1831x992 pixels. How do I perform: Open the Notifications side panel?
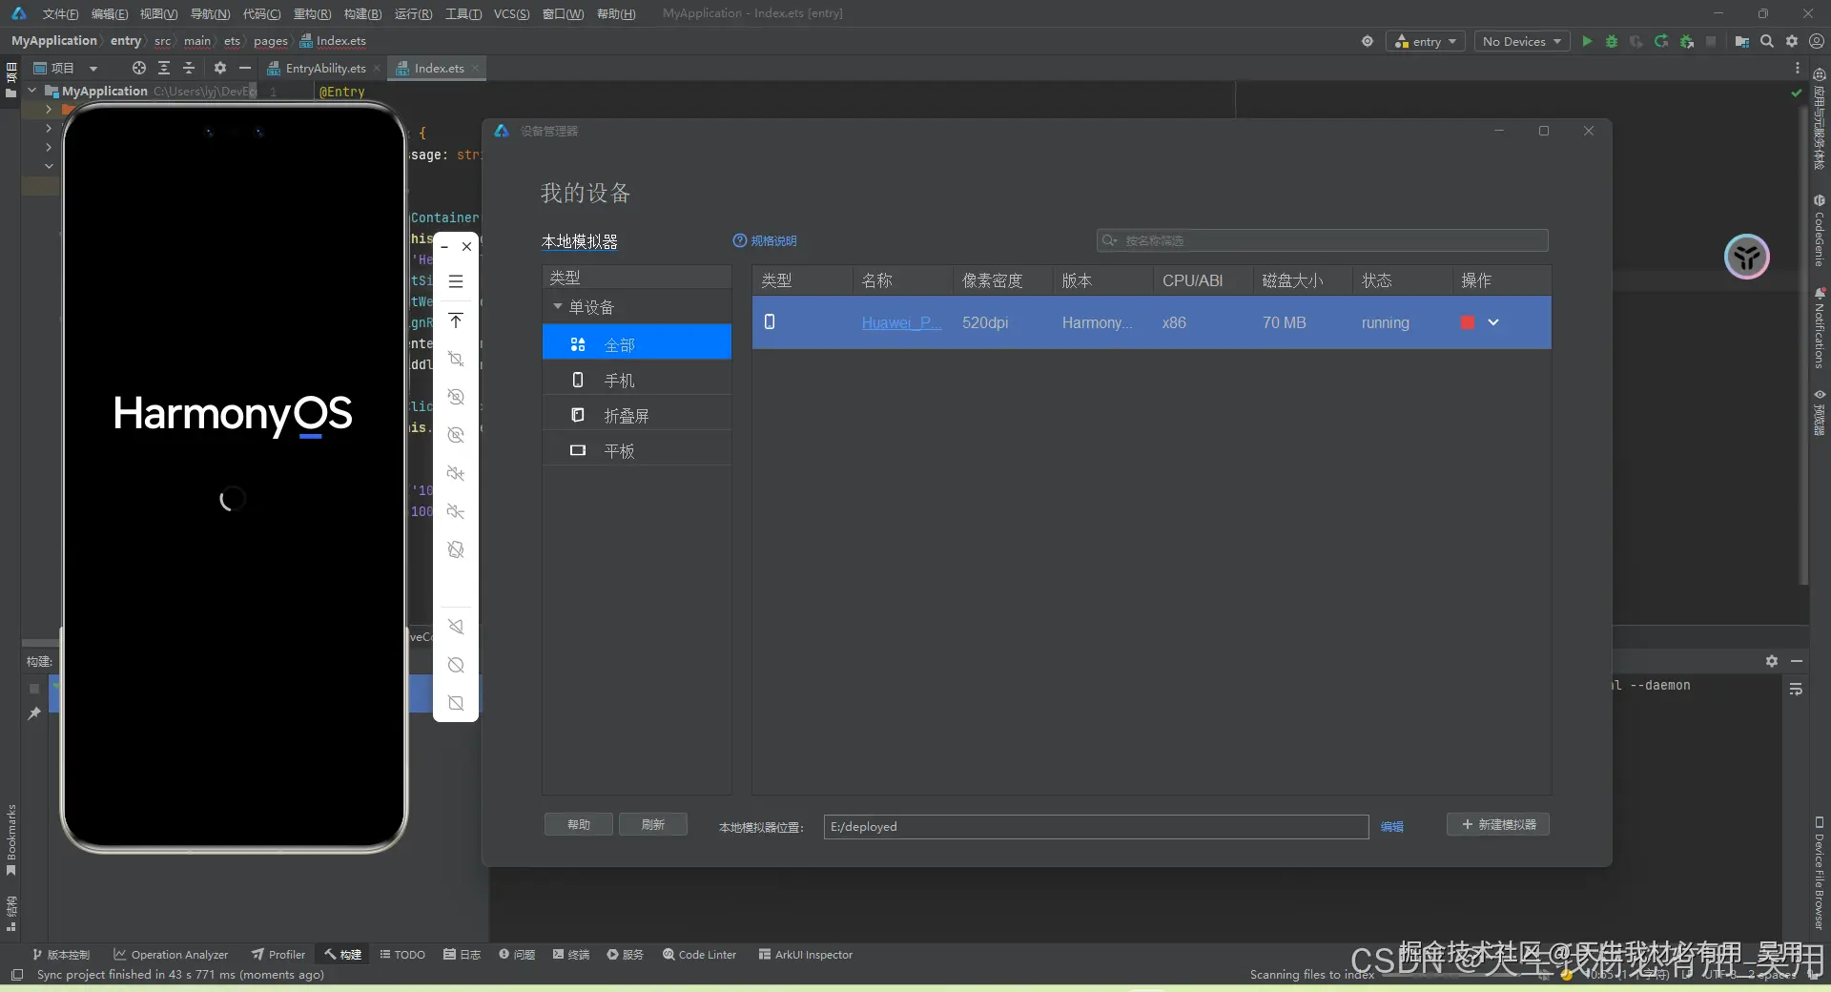(x=1820, y=328)
